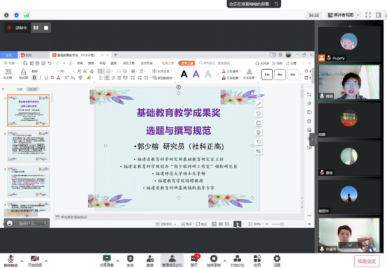
Task: Stop the meeting recording
Action: click(46, 28)
